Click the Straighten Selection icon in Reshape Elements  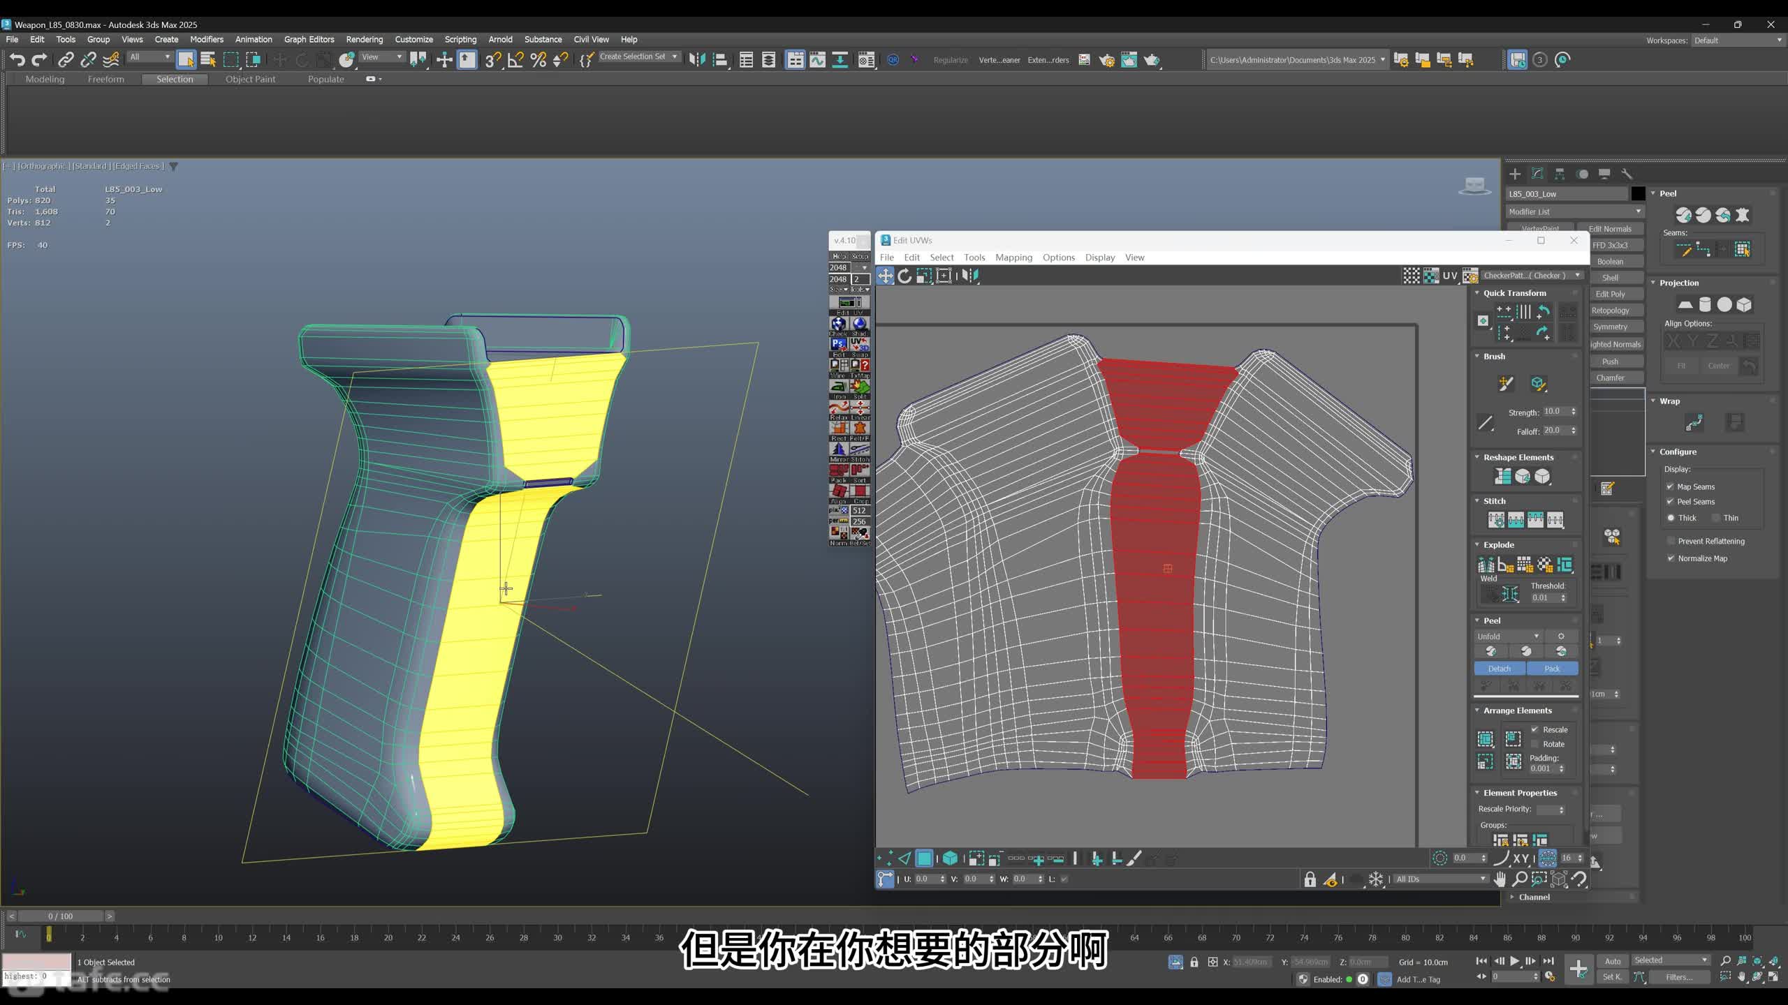[1502, 476]
